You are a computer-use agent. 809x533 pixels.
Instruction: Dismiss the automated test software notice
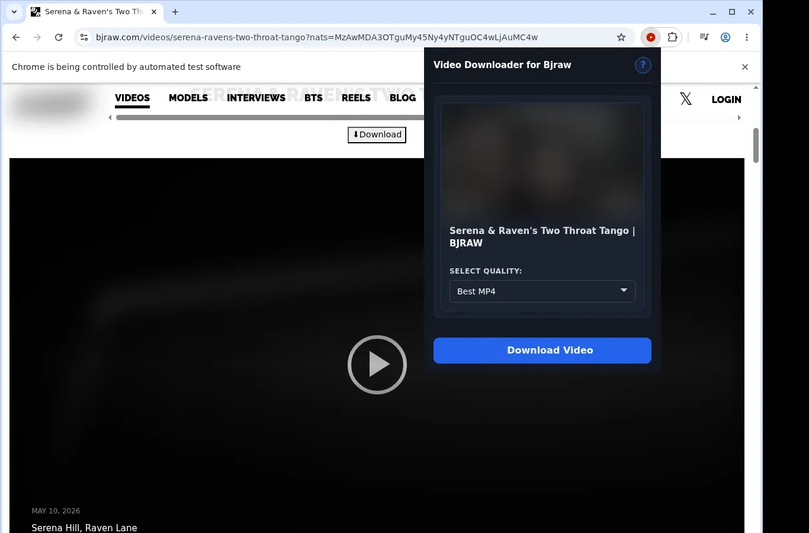point(745,67)
